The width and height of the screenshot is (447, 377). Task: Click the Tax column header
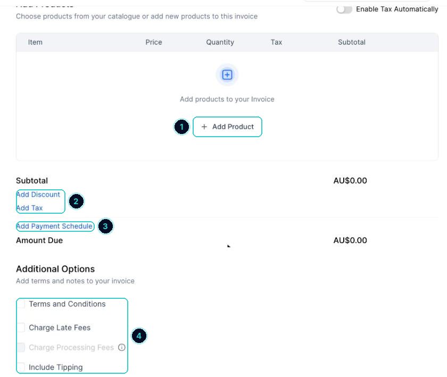[276, 42]
